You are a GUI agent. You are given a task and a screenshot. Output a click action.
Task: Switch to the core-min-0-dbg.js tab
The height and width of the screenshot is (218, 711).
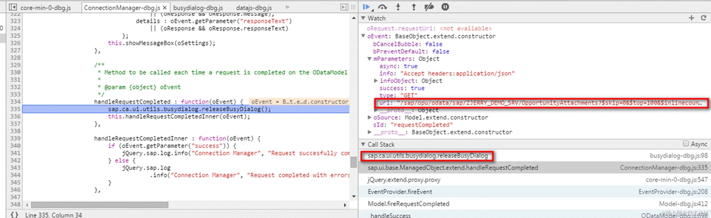pos(46,8)
